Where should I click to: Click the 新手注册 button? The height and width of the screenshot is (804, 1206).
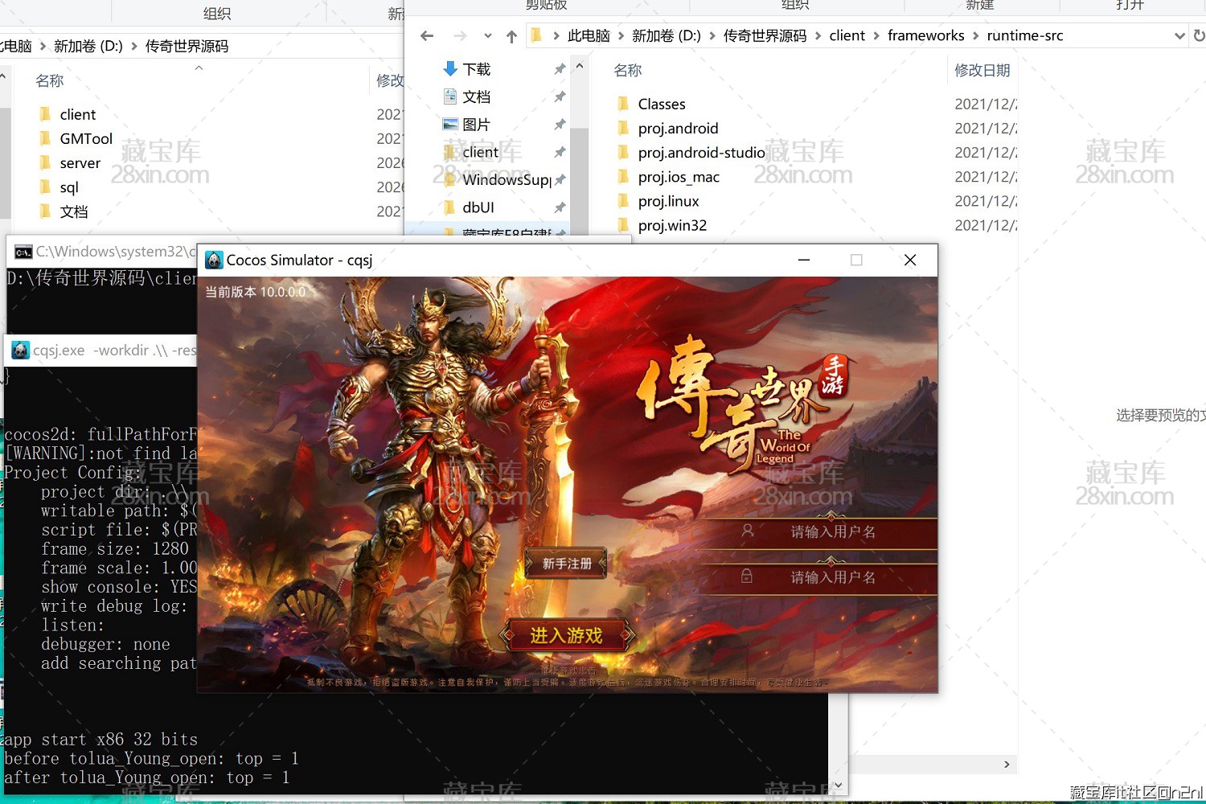click(x=565, y=563)
